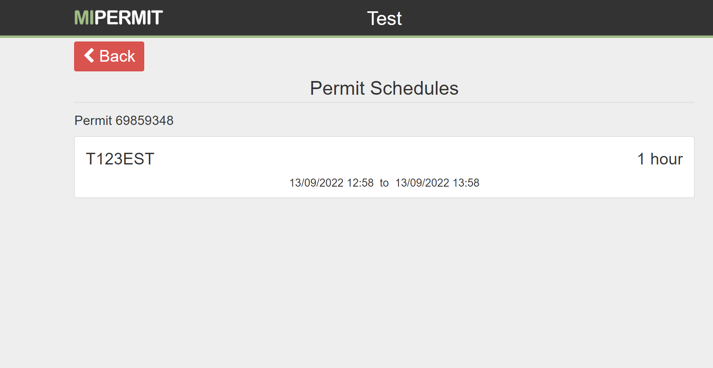The image size is (713, 368).
Task: Click the 13:58 end time
Action: coord(466,183)
